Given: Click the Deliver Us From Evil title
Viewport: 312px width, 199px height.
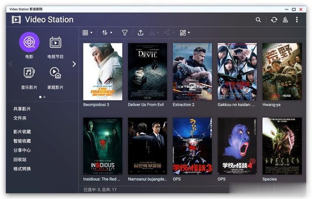Looking at the screenshot, I should 146,105.
